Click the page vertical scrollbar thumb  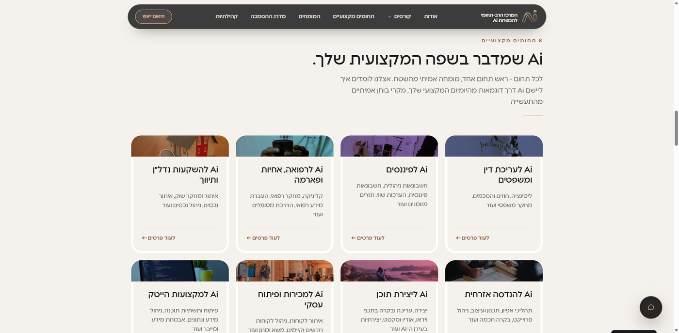click(676, 128)
